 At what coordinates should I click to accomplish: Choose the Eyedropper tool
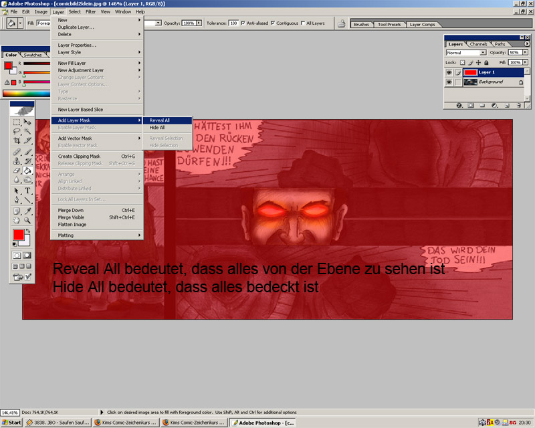[x=27, y=210]
